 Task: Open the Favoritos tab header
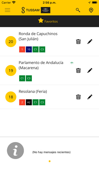pos(48,21)
